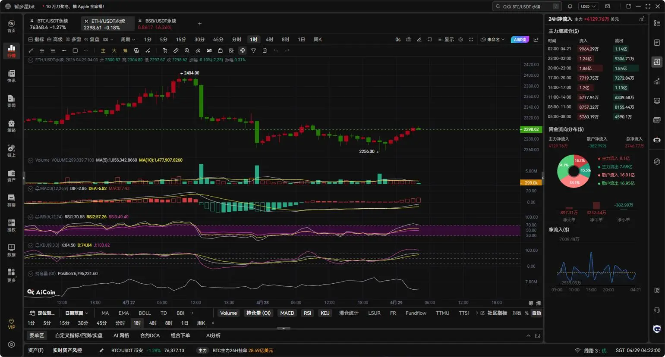Image resolution: width=665 pixels, height=357 pixels.
Task: Select the 合约DCA tab
Action: coord(150,335)
